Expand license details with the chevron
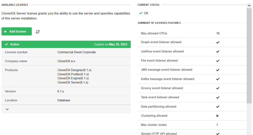This screenshot has width=253, height=135. coord(7,109)
